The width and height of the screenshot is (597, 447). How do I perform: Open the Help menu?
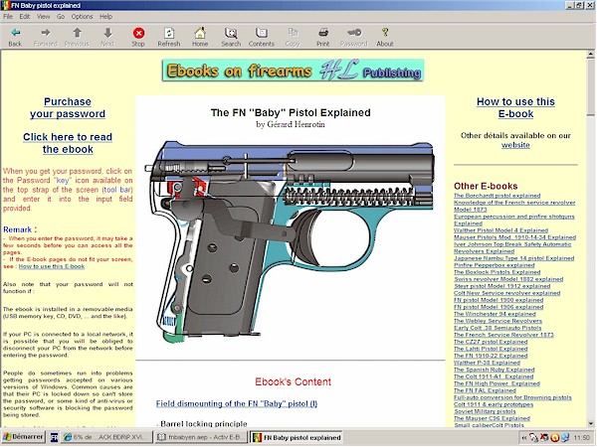(105, 16)
